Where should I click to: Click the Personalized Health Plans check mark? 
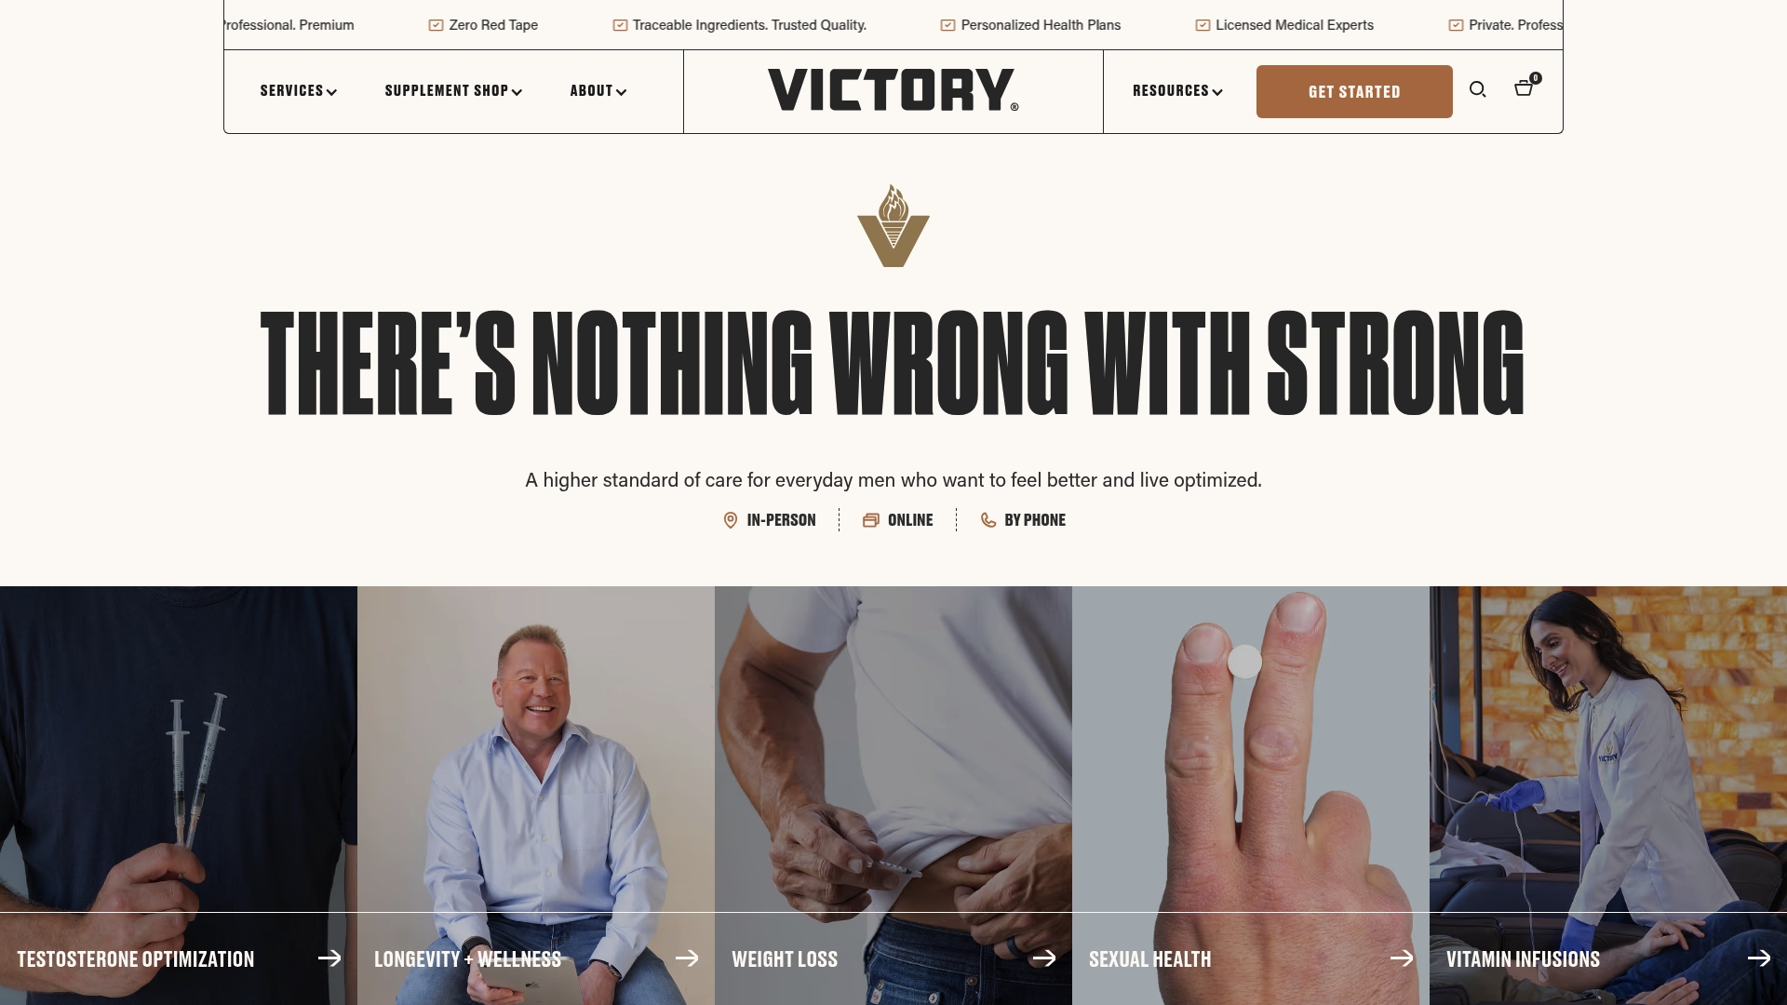click(947, 25)
